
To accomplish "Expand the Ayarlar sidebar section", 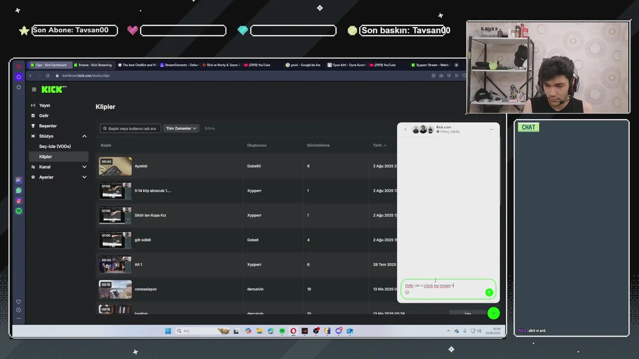I will coord(84,177).
